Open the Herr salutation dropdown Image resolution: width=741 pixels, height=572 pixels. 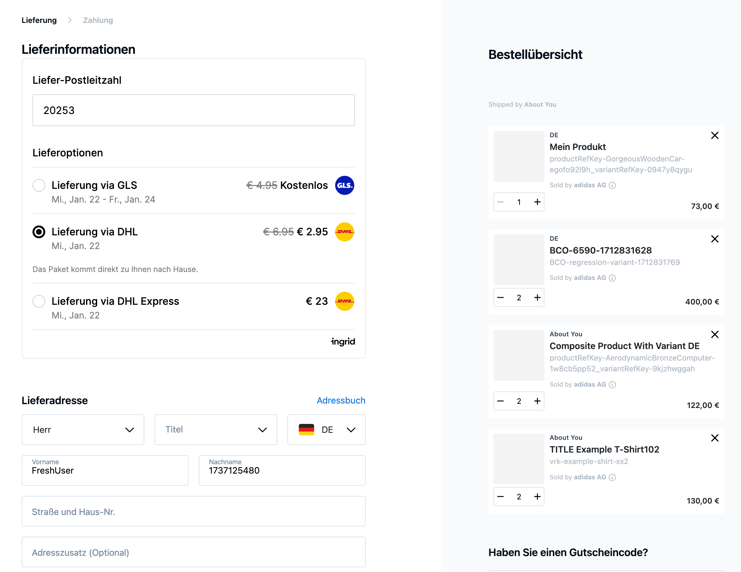[x=83, y=430]
